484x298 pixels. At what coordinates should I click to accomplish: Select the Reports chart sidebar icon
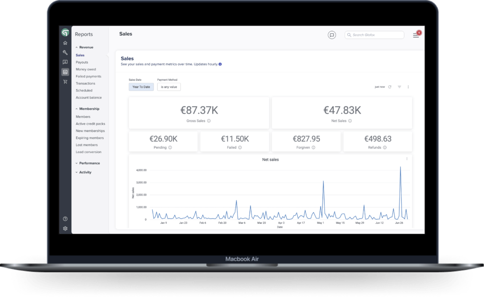pyautogui.click(x=65, y=72)
